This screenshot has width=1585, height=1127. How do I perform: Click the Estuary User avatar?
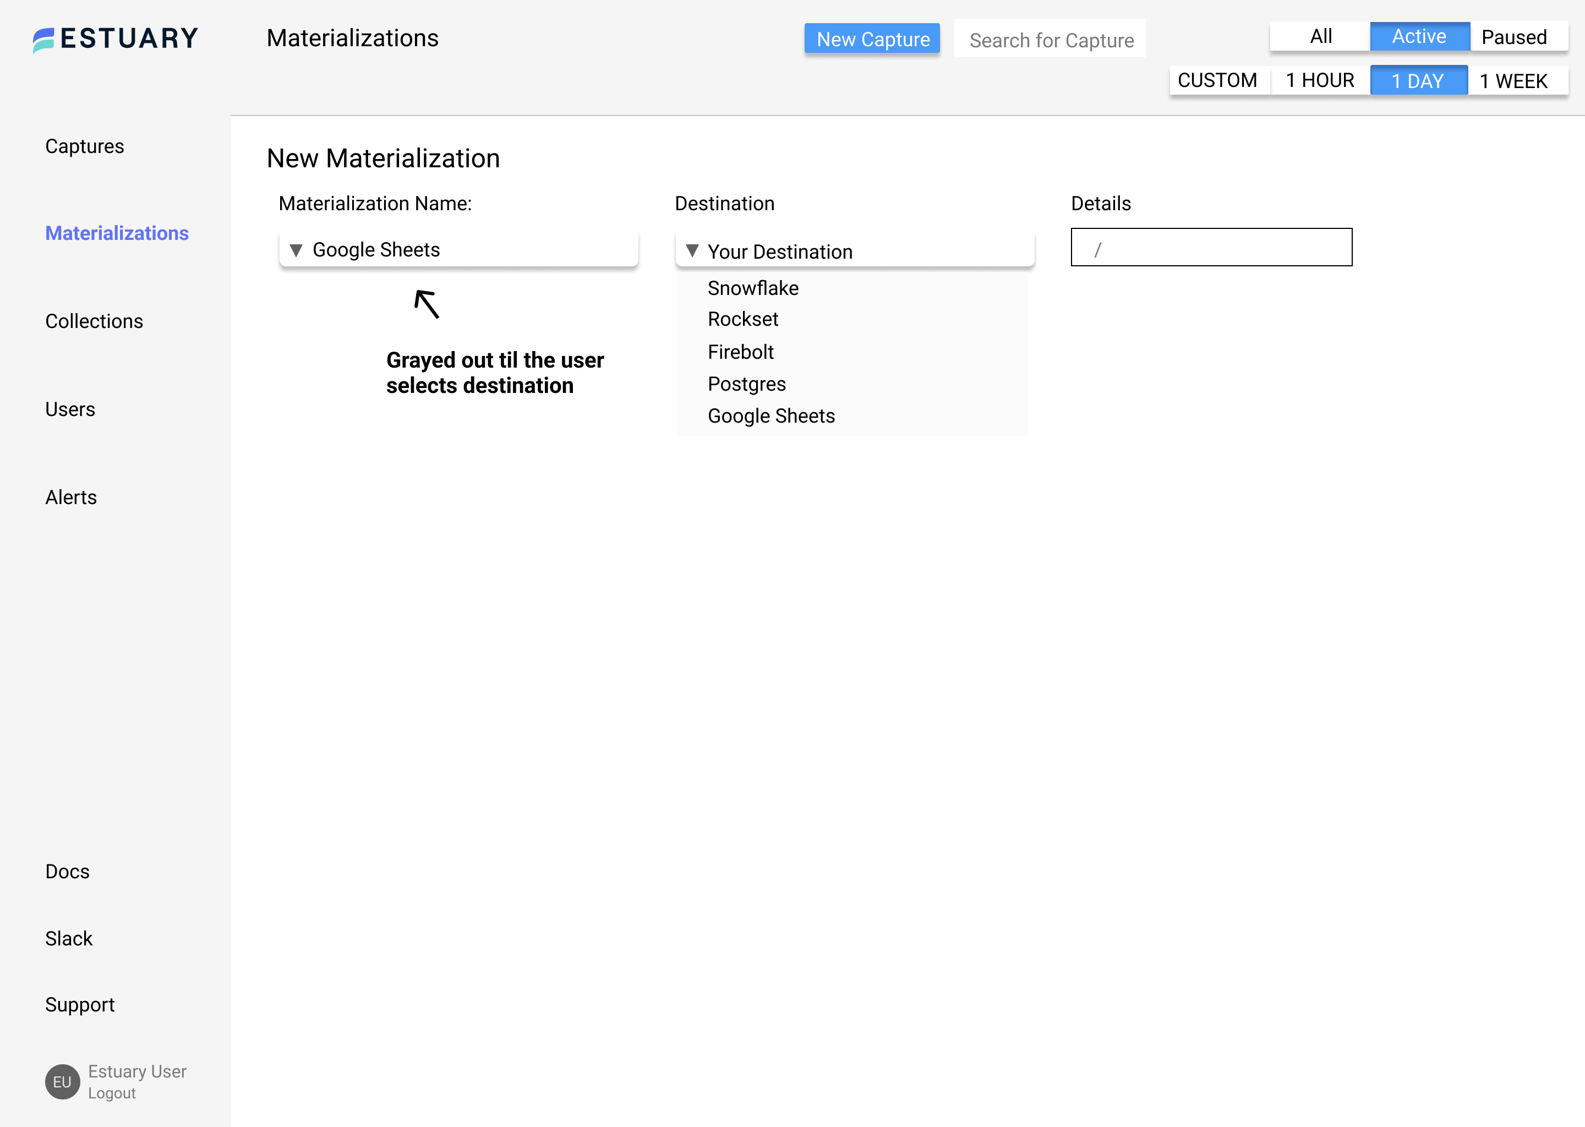click(62, 1081)
